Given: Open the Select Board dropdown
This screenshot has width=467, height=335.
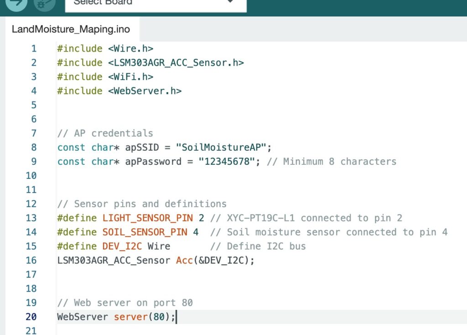Looking at the screenshot, I should pos(146,3).
